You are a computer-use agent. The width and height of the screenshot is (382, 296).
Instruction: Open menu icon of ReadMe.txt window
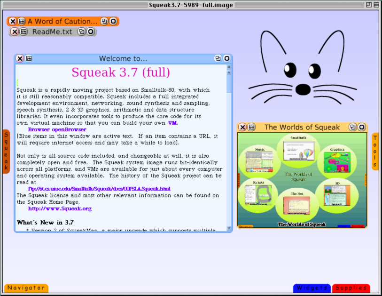pos(23,32)
